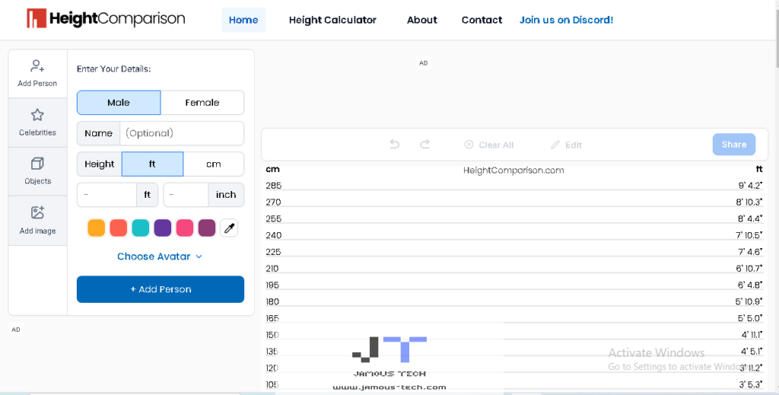Image resolution: width=779 pixels, height=395 pixels.
Task: Go to the Home menu item
Action: coord(243,20)
